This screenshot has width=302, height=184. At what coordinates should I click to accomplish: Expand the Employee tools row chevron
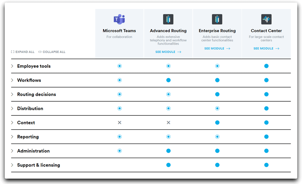point(12,66)
